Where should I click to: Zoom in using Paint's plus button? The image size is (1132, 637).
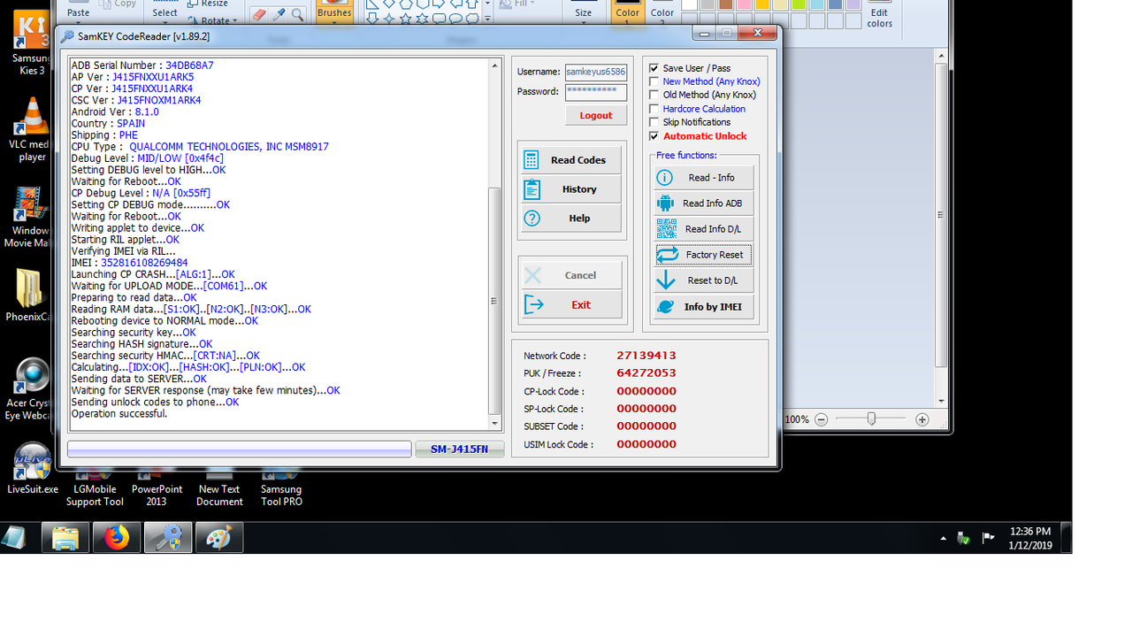click(x=922, y=419)
